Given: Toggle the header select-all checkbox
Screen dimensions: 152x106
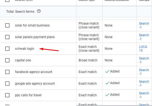Looking at the screenshot, I should coord(7,1).
